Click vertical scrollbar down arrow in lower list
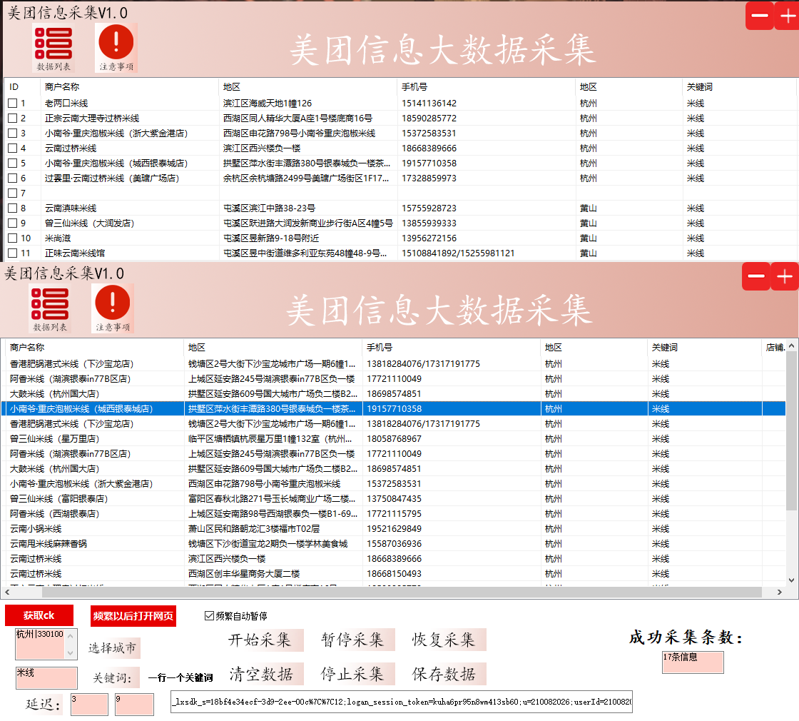The image size is (799, 721). click(791, 580)
